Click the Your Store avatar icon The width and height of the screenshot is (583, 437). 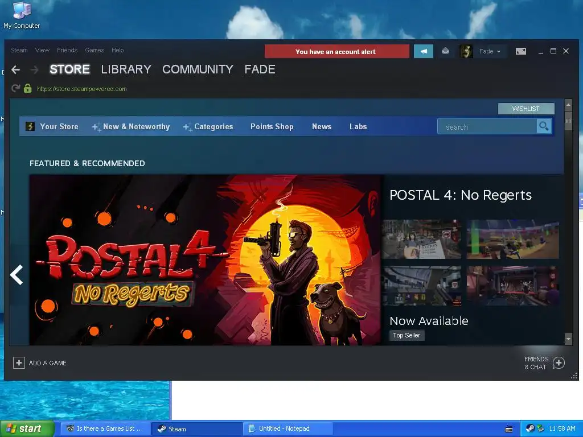click(x=30, y=126)
